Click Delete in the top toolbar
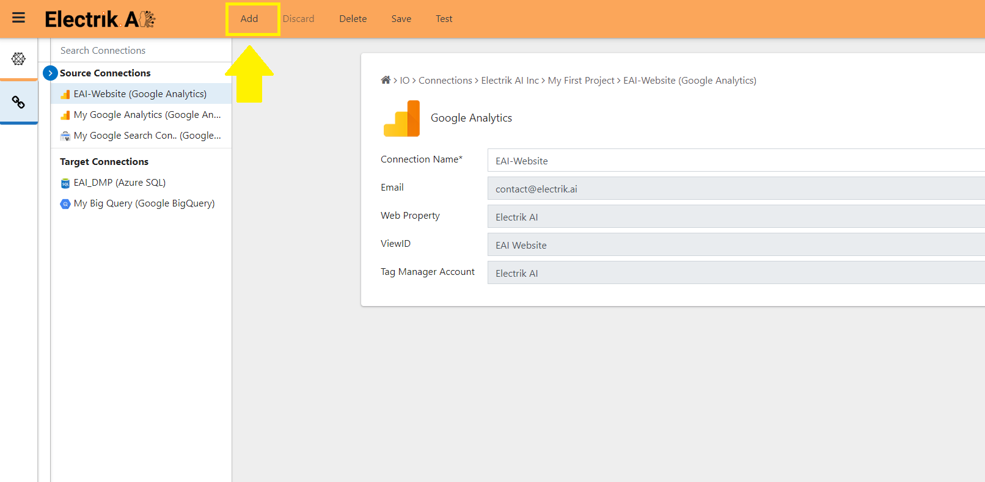The width and height of the screenshot is (985, 482). 353,19
